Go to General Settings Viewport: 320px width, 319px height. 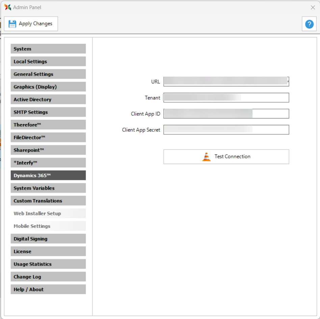point(48,74)
